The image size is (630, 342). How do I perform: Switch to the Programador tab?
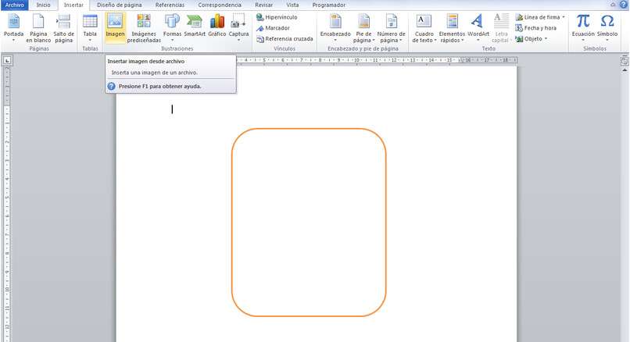pyautogui.click(x=328, y=5)
